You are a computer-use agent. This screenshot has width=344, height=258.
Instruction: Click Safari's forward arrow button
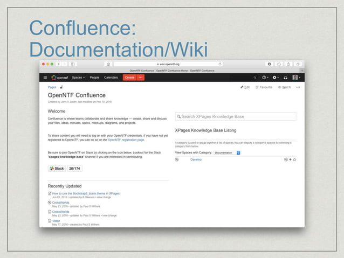click(x=65, y=64)
